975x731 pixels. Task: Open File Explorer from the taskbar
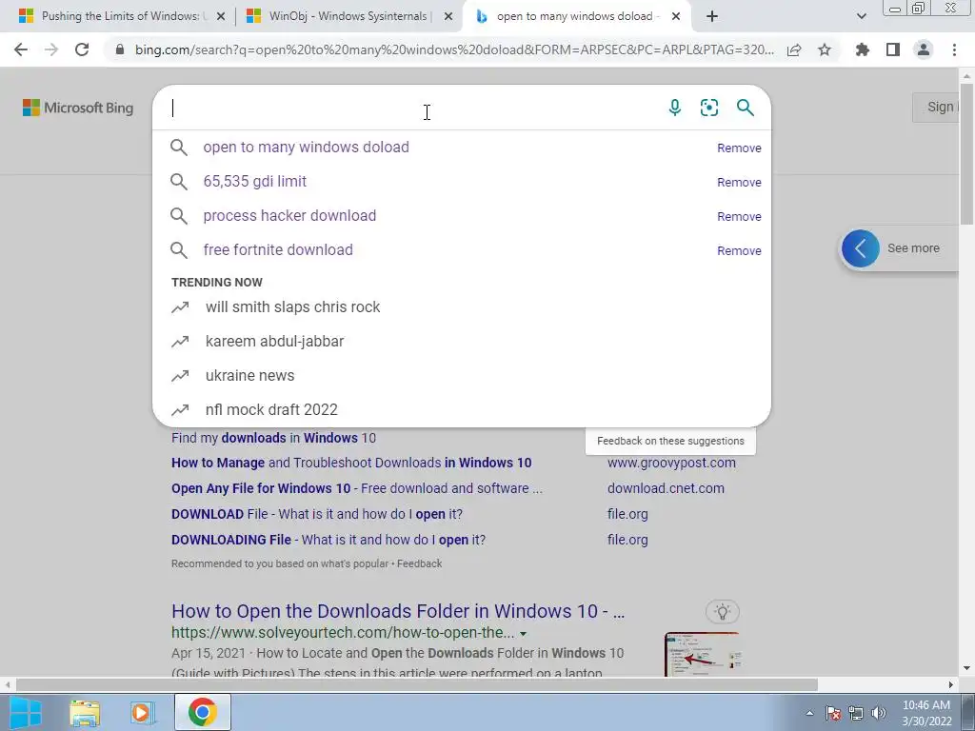[85, 712]
